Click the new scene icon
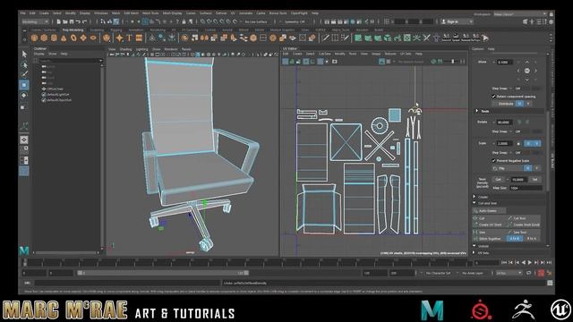Screen dimensions: 573x322 click(58, 21)
